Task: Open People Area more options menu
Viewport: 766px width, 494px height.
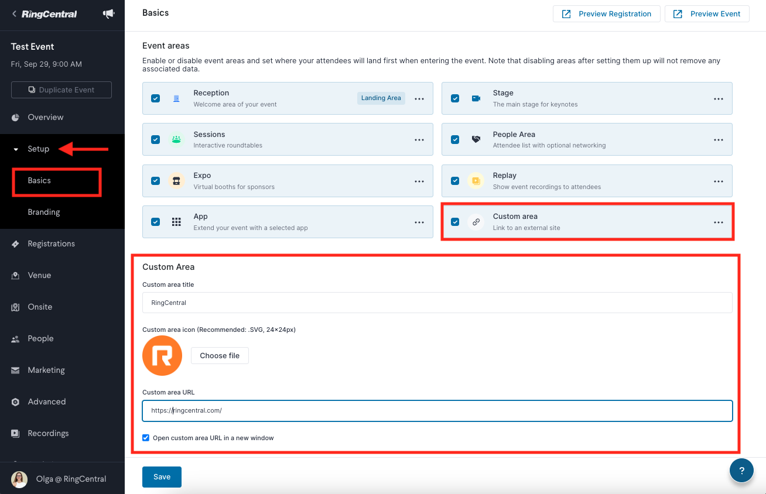Action: pos(719,140)
